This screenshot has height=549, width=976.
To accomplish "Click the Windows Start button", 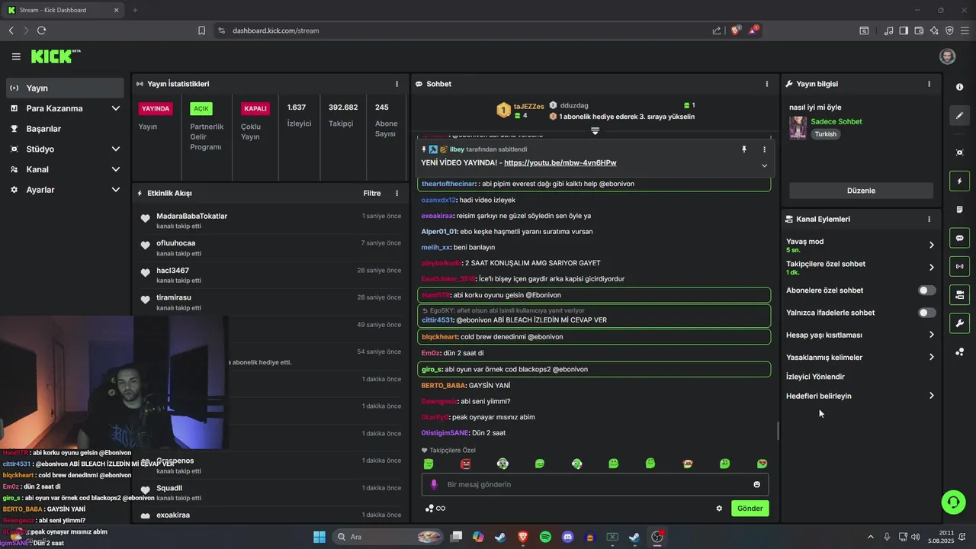I will point(319,537).
